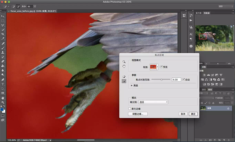Open the Paragraph panel icon
This screenshot has width=235, height=142.
click(x=191, y=39)
